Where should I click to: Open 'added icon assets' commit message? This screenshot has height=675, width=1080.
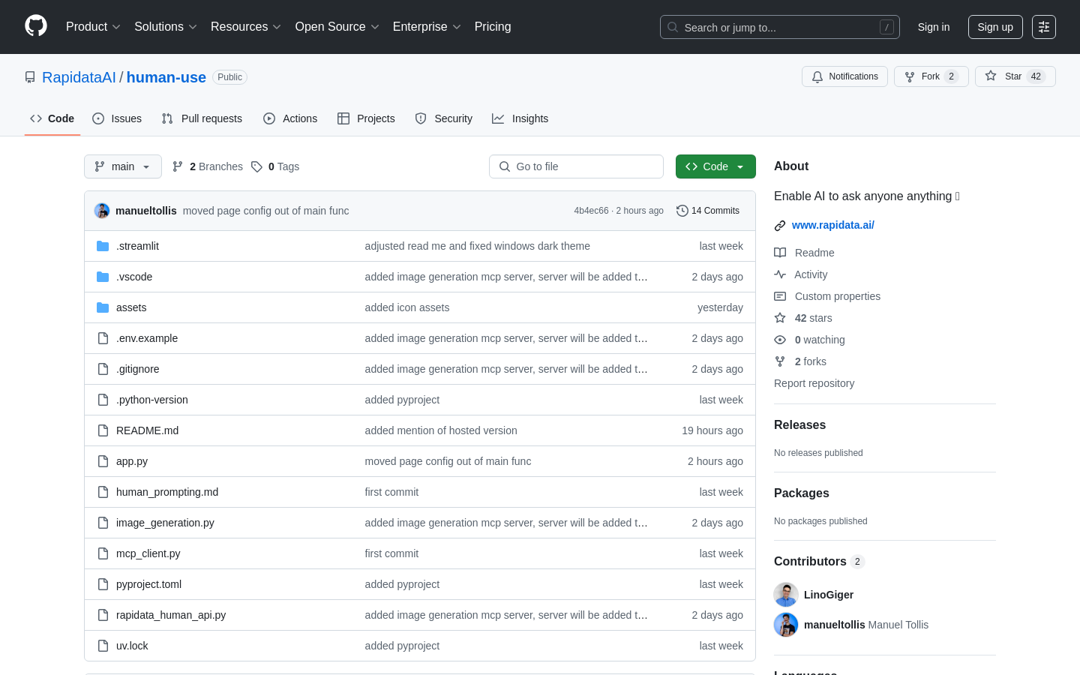[407, 307]
